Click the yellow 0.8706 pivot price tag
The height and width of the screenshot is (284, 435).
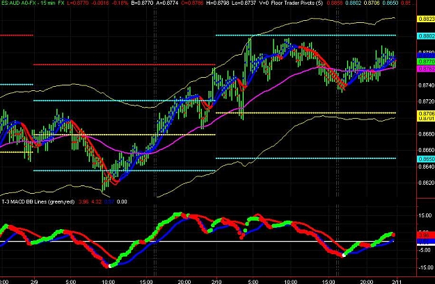(x=426, y=113)
